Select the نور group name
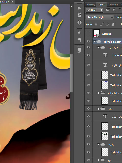 [x=109, y=160]
